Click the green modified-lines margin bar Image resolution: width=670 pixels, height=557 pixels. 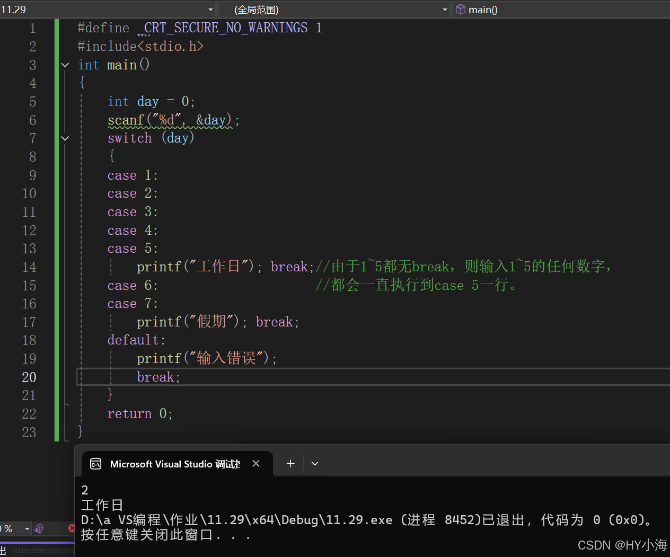coord(56,228)
